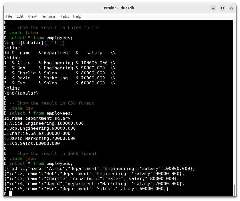Minimize the terminal window
This screenshot has width=240, height=201.
[213, 8]
